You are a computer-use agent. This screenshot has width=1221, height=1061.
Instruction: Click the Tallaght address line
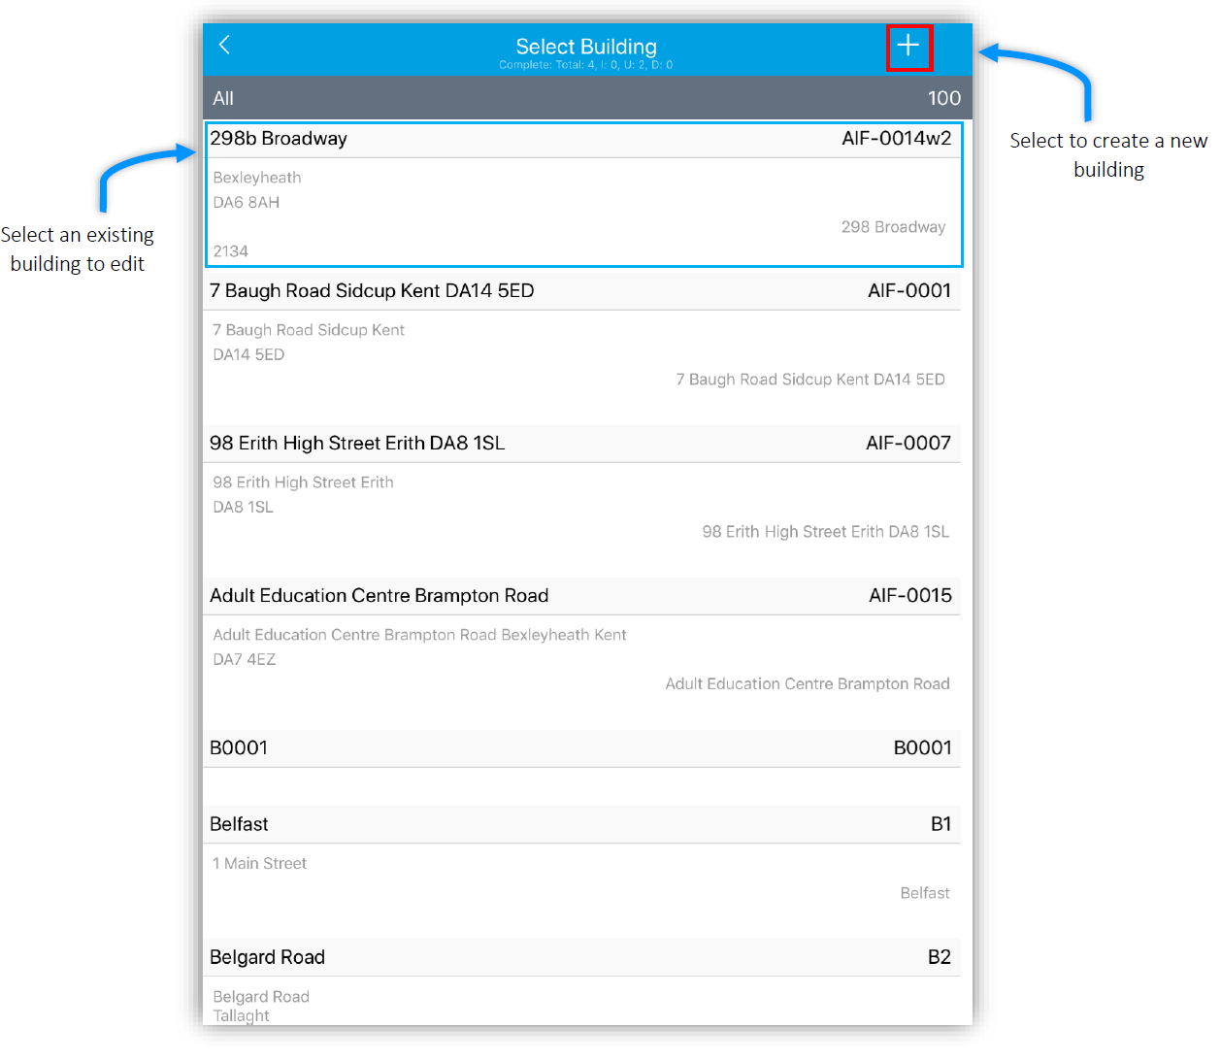242,1015
